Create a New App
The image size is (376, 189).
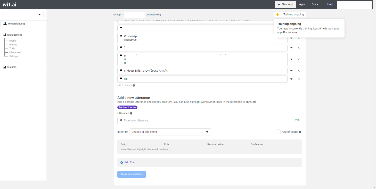click(x=285, y=4)
